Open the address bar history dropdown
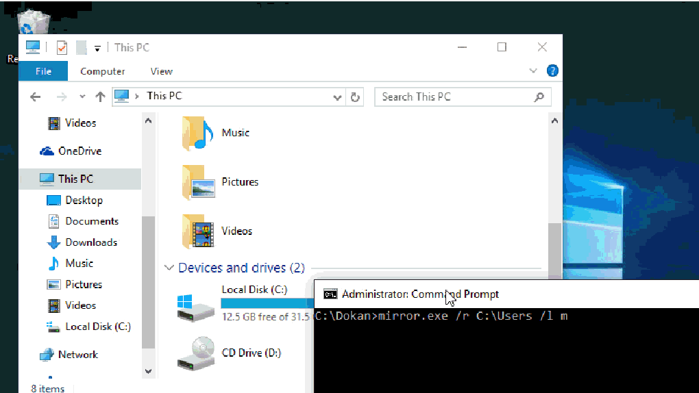Screen dimensions: 699x393 point(337,97)
